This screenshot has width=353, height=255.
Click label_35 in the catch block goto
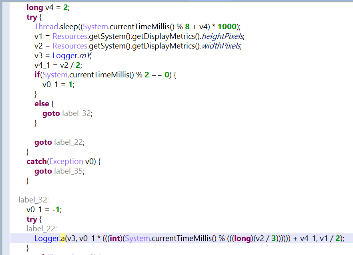point(69,171)
